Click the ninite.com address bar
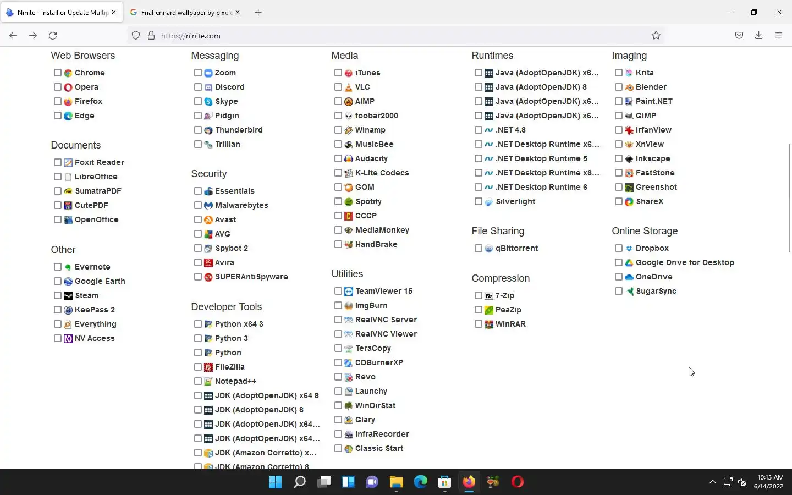The width and height of the screenshot is (792, 495). [x=396, y=36]
